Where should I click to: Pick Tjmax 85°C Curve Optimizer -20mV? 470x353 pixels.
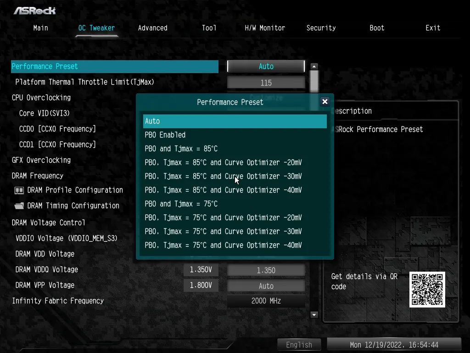235,163
